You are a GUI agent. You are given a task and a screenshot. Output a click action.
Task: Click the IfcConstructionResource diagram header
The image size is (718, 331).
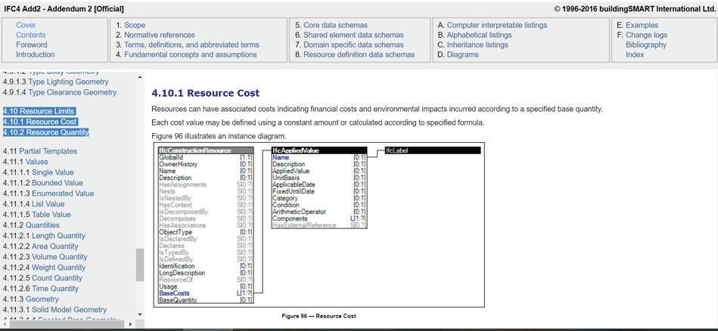[x=206, y=150]
